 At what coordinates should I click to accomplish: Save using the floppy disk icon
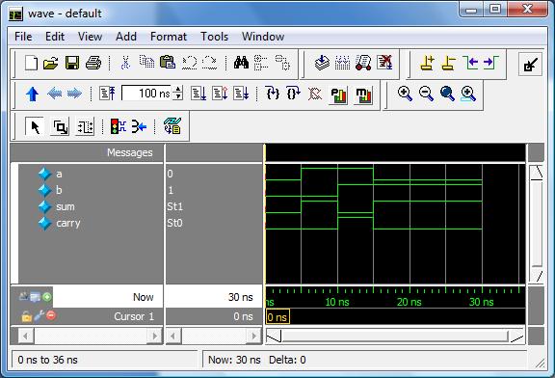72,64
